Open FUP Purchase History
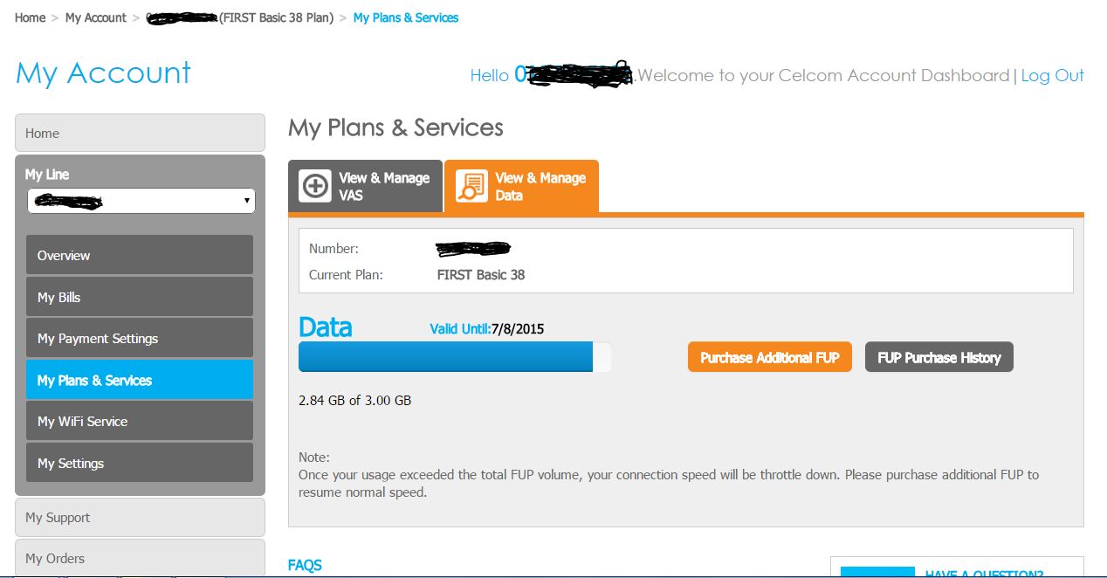This screenshot has width=1107, height=578. [x=939, y=357]
